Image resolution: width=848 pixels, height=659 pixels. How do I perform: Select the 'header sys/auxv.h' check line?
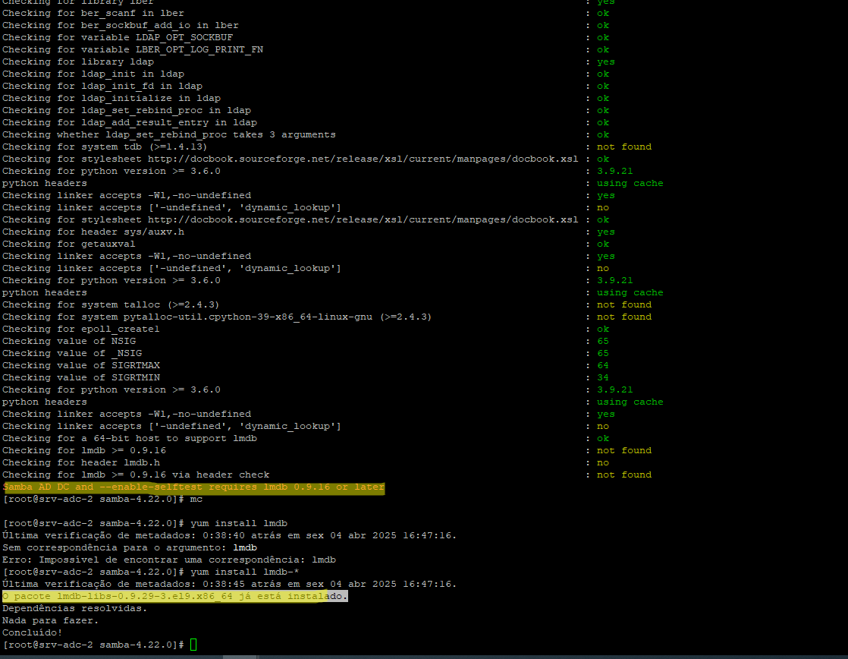[x=93, y=232]
